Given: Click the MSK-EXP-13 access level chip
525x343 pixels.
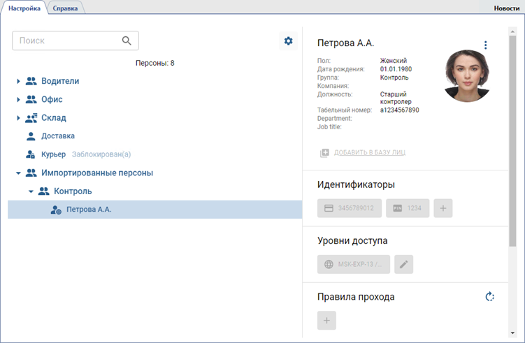Looking at the screenshot, I should 354,264.
